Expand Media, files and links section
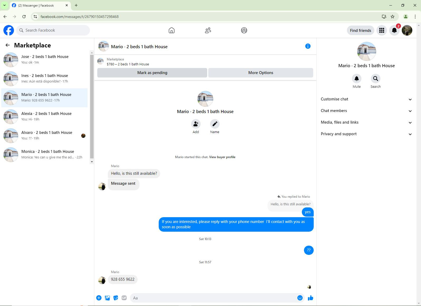 coord(366,122)
